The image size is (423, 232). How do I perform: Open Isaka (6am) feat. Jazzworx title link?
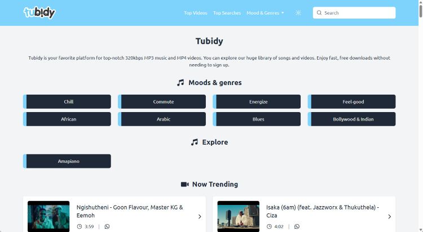(323, 211)
